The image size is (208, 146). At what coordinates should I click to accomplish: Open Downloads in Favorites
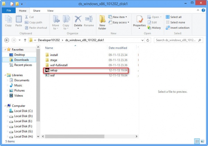21,60
